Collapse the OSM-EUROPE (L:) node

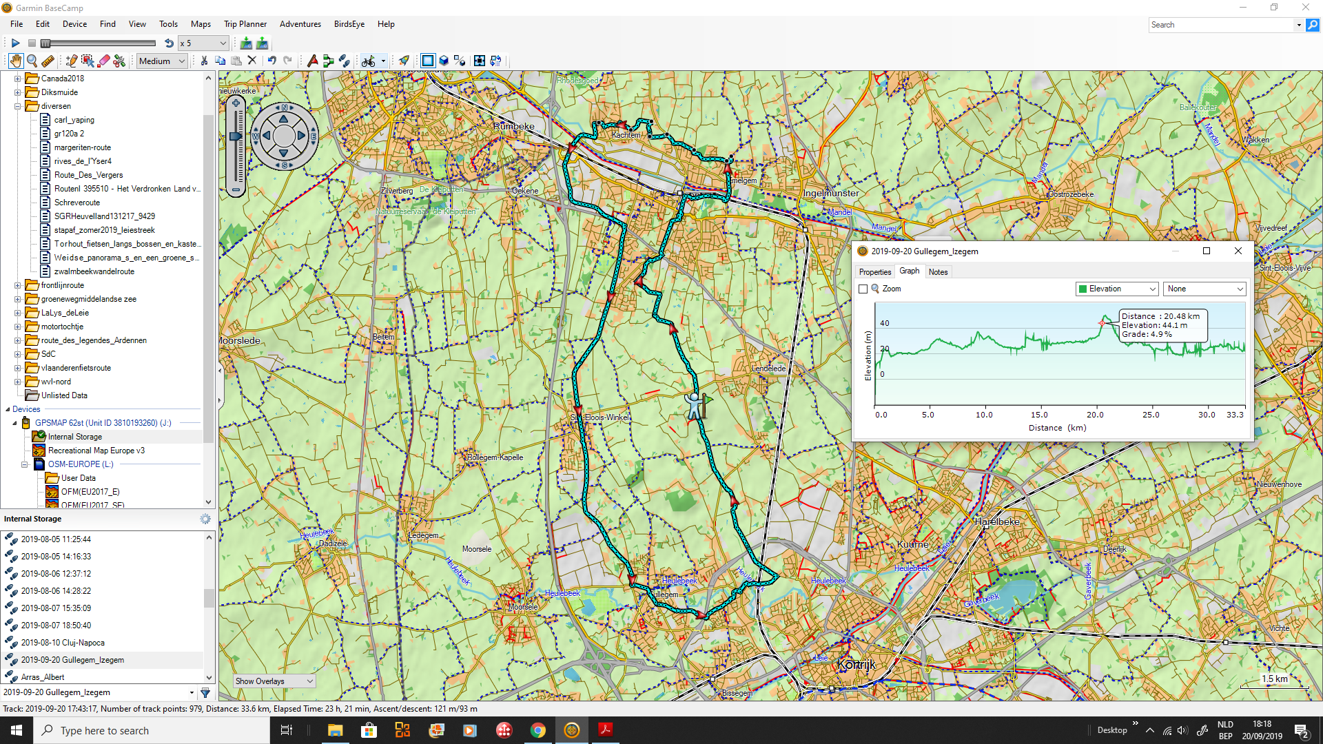[x=25, y=464]
